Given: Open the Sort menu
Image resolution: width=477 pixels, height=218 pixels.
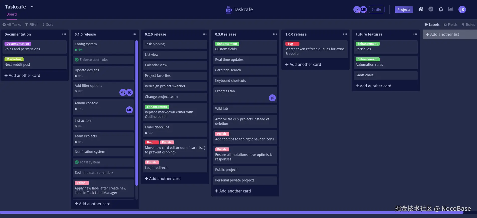Looking at the screenshot, I should click(48, 25).
